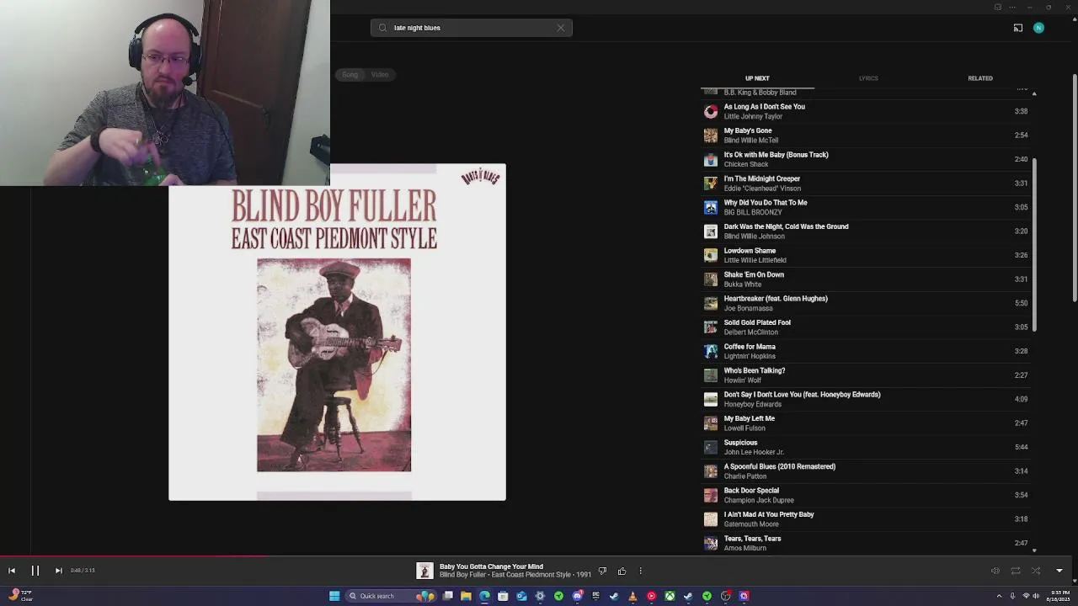Screen dimensions: 1078x606
Task: Skip to the previous track
Action: (12, 571)
